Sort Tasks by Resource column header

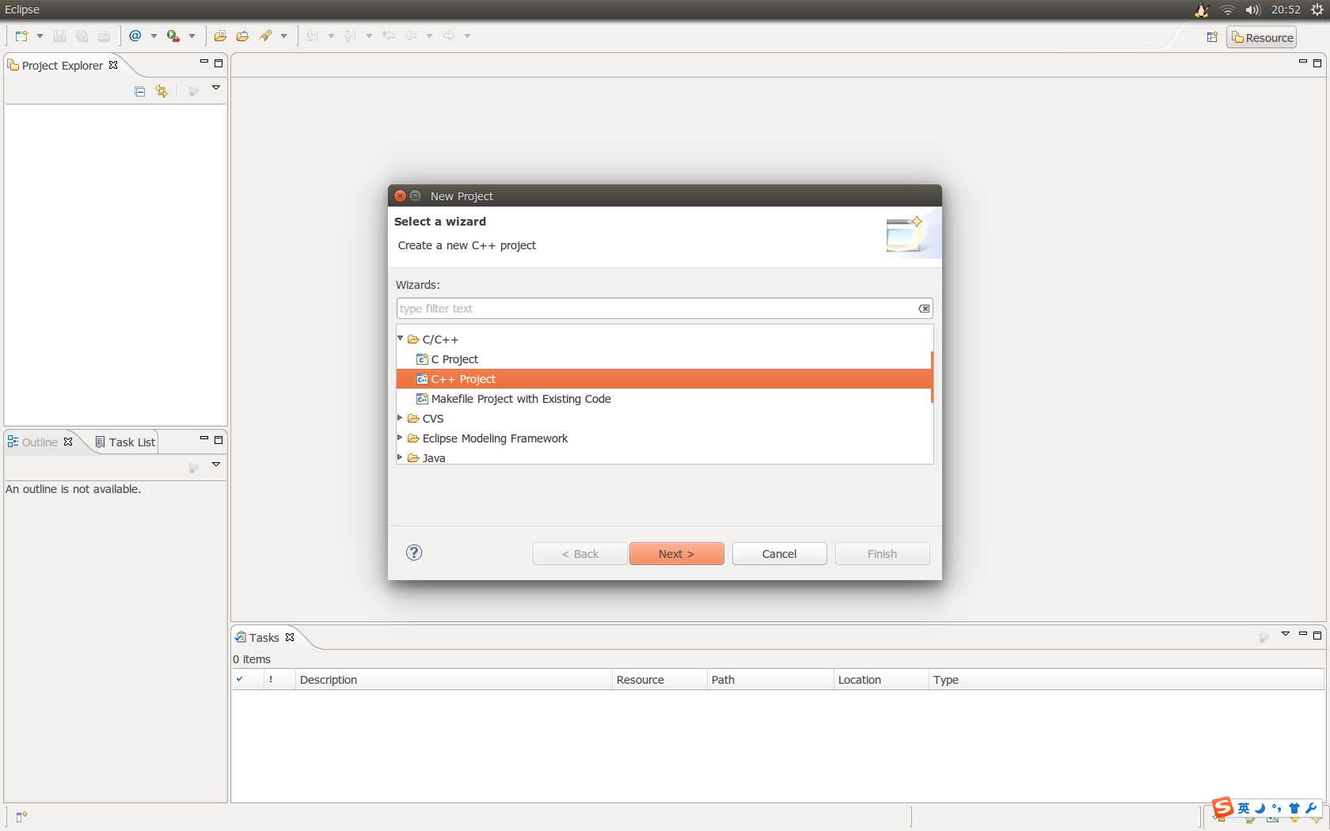click(659, 680)
